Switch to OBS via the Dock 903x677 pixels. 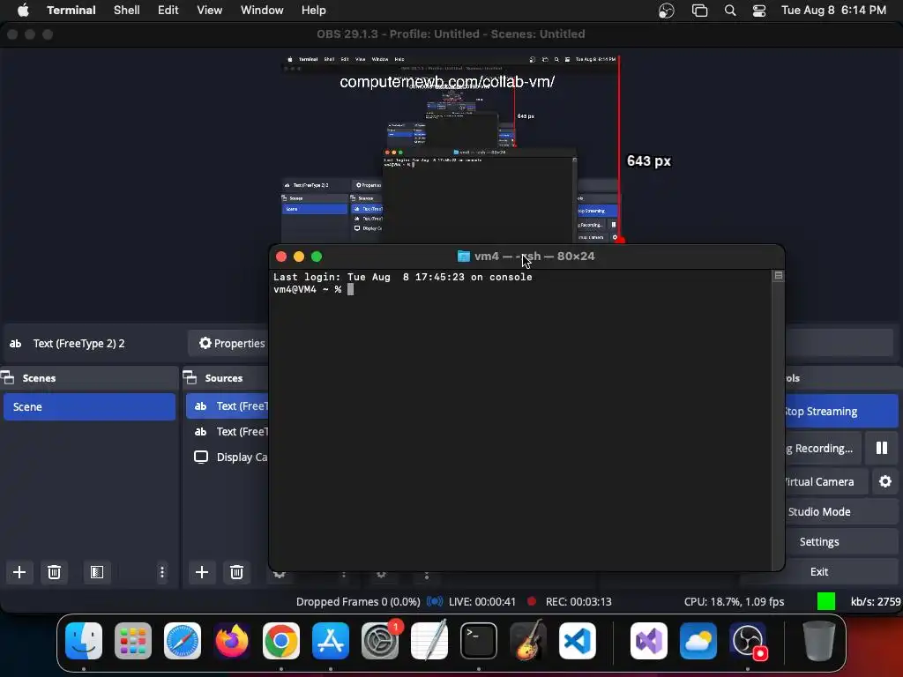(748, 641)
